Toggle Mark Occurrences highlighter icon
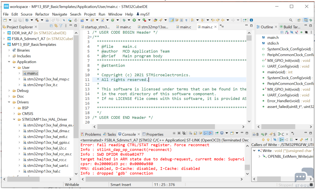The height and width of the screenshot is (190, 316). tap(172, 20)
